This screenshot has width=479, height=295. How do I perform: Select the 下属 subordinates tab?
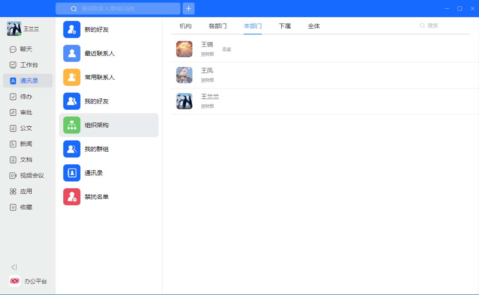285,26
